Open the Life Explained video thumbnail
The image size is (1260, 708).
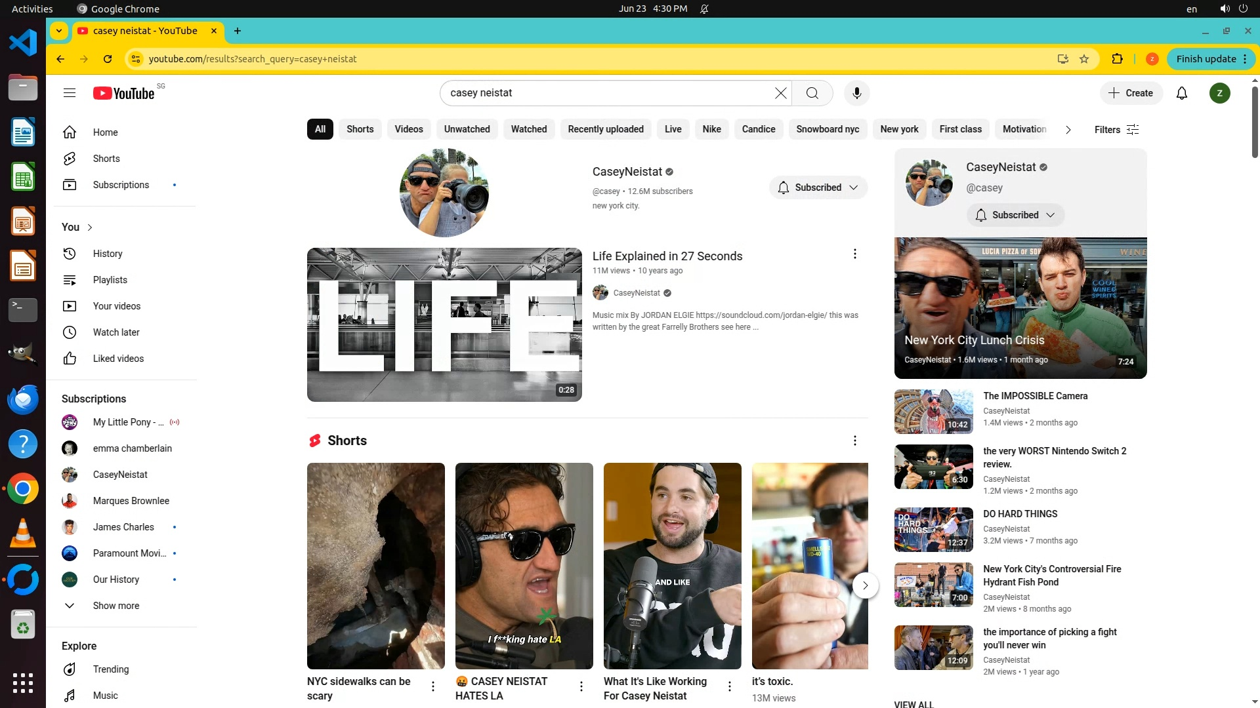tap(444, 324)
